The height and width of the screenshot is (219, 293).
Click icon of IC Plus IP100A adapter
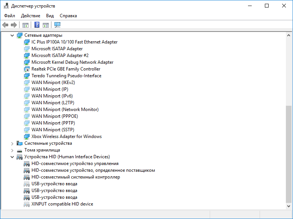27,42
